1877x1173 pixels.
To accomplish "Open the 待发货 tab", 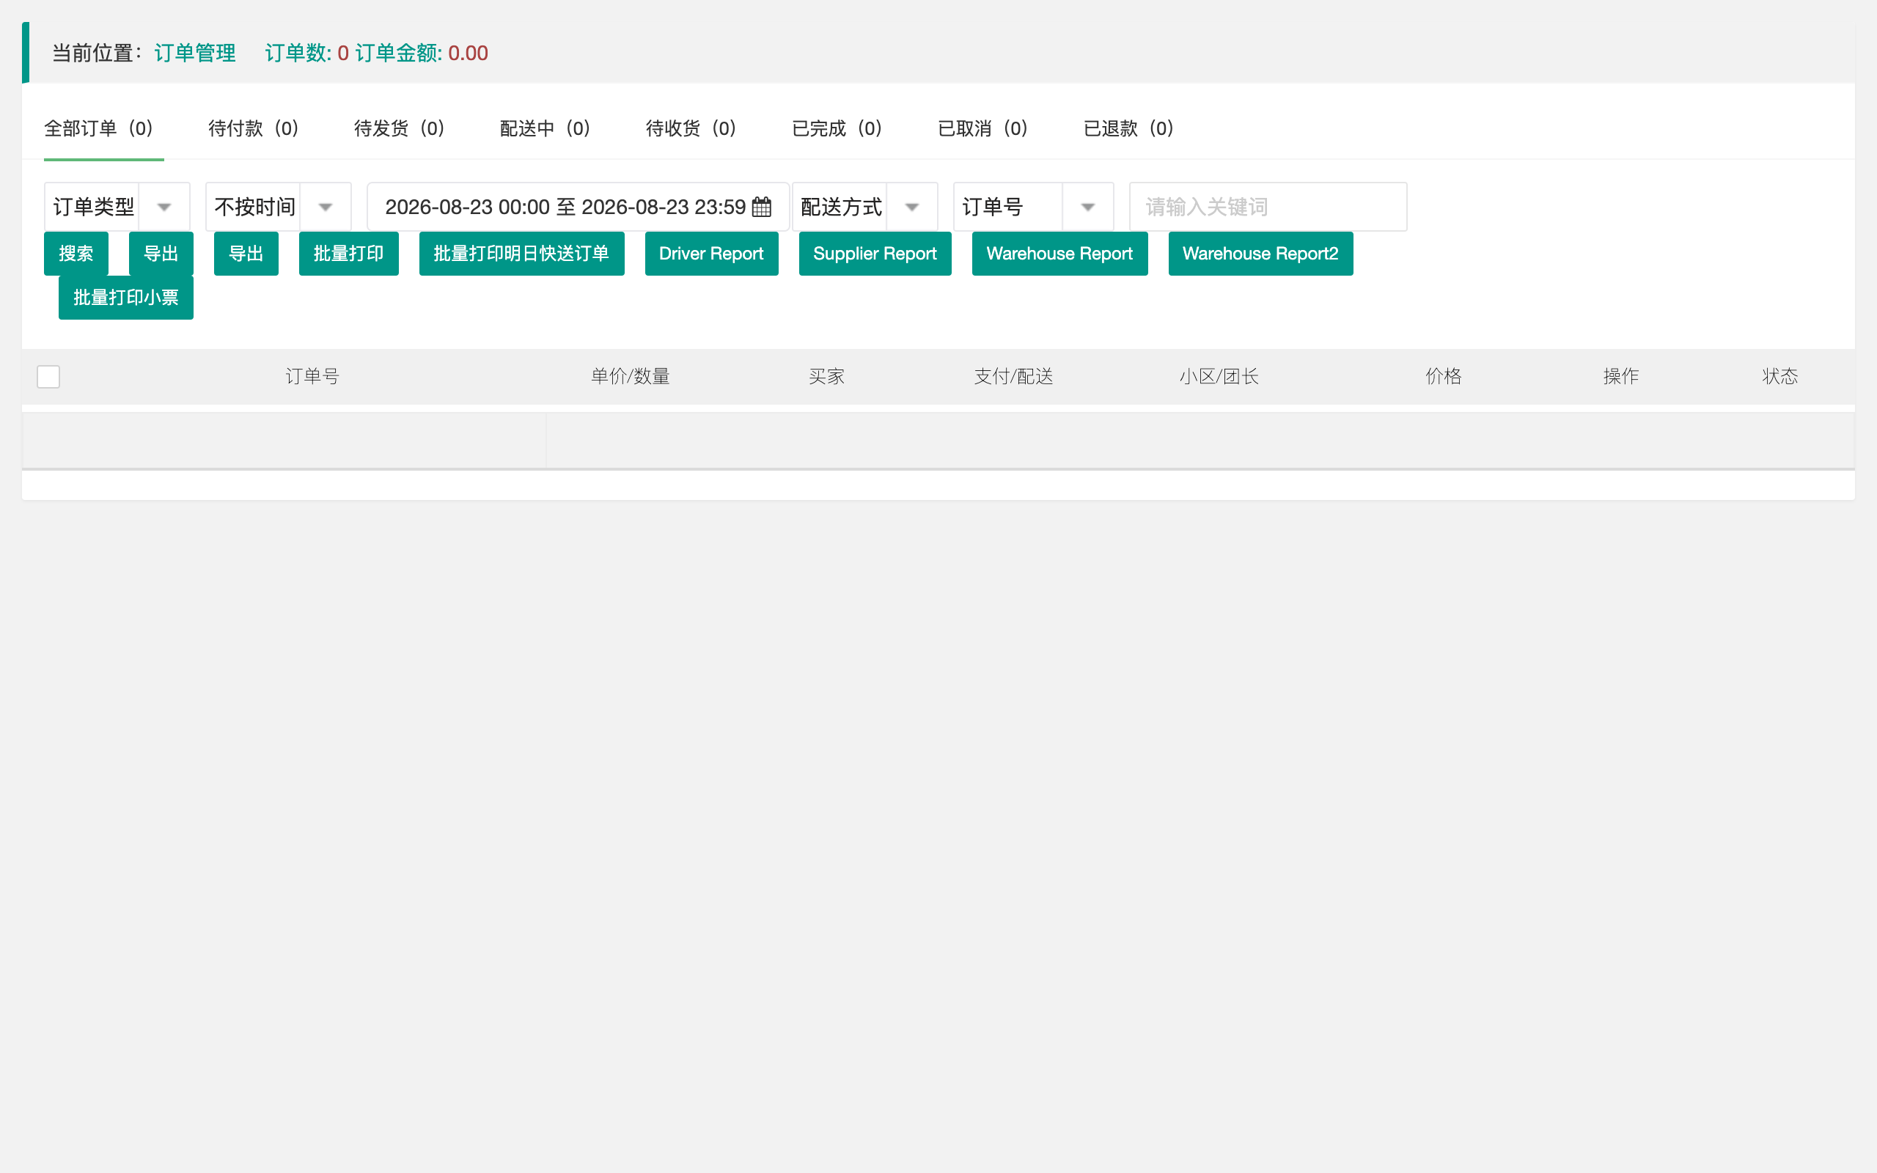I will click(x=400, y=128).
